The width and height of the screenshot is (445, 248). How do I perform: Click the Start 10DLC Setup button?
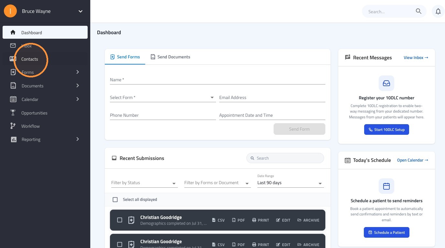pos(386,130)
